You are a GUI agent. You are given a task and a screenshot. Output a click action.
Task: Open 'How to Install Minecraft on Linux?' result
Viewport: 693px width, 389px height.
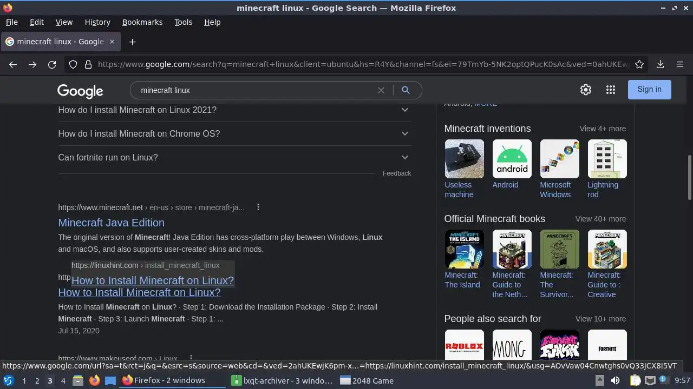click(139, 292)
